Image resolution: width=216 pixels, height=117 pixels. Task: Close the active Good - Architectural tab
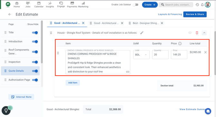tap(83, 23)
